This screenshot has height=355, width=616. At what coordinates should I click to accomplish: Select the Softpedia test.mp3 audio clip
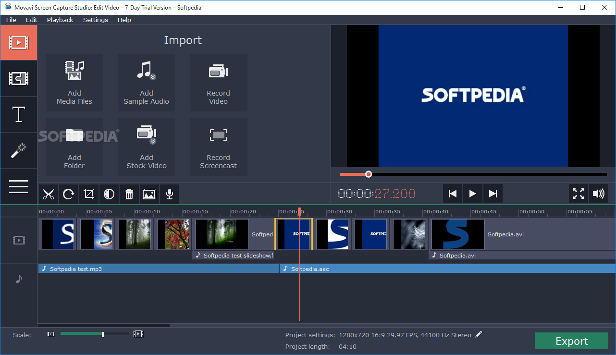click(x=159, y=269)
